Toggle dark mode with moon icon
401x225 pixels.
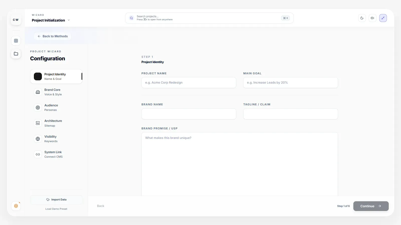pyautogui.click(x=362, y=18)
